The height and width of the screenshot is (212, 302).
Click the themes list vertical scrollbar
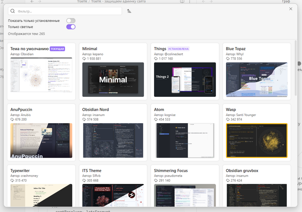coord(296,68)
